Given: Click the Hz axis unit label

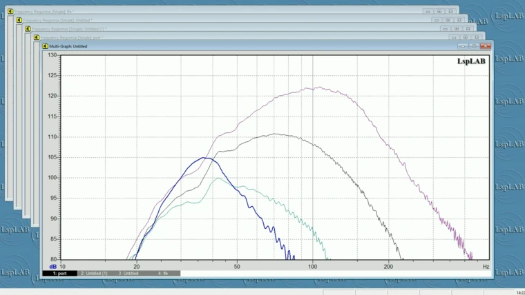Looking at the screenshot, I should click(x=486, y=266).
